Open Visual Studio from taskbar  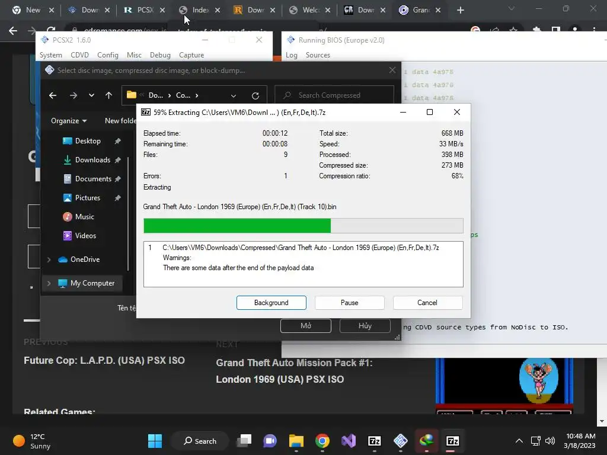pyautogui.click(x=349, y=441)
